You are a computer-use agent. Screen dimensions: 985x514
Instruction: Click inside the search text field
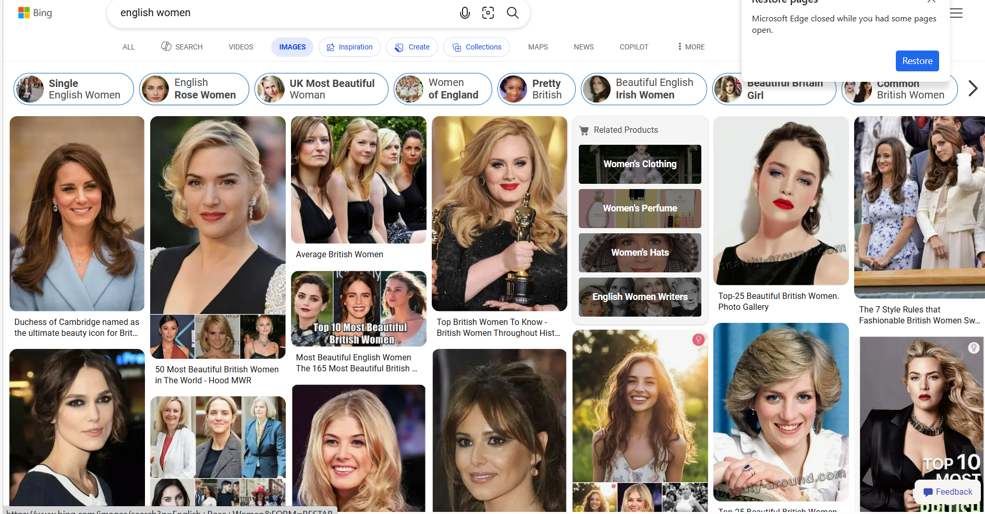(x=282, y=13)
